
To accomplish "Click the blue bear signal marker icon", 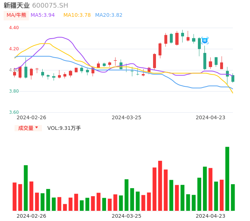I will pyautogui.click(x=205, y=40).
